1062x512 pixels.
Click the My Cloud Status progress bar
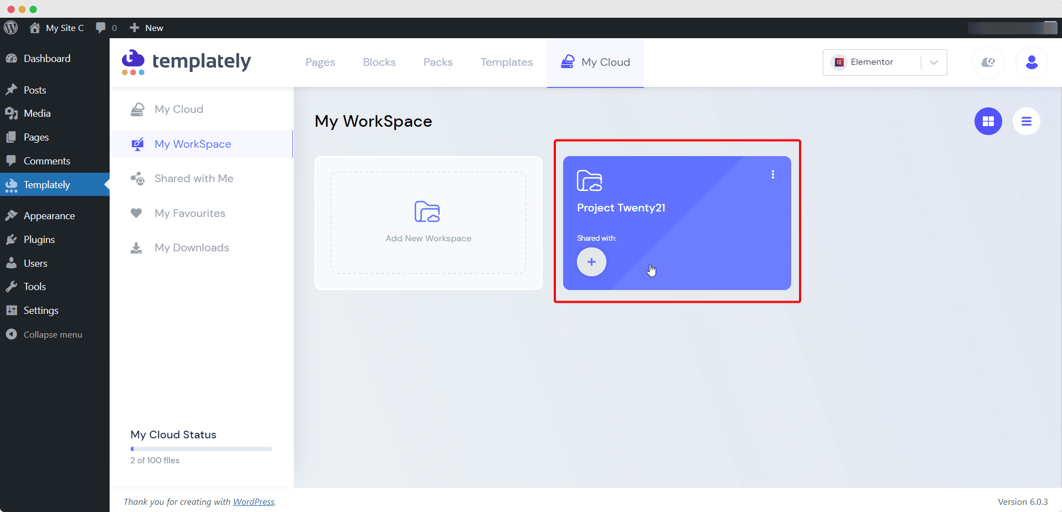201,449
